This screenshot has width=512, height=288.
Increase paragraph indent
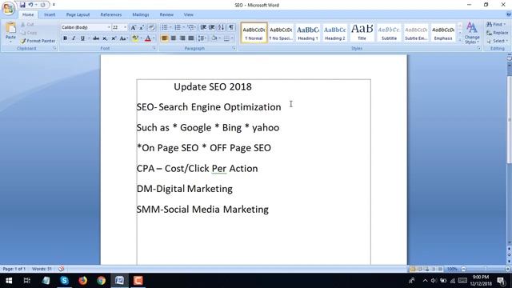(212, 27)
